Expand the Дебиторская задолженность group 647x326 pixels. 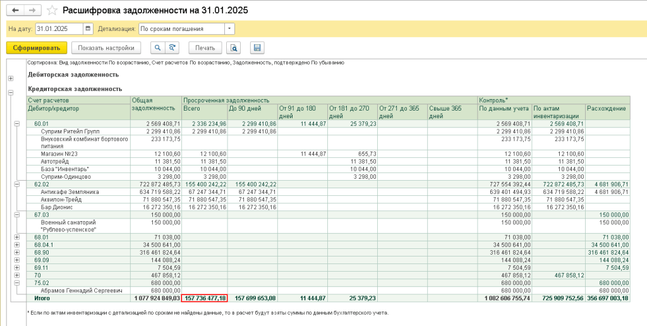point(10,78)
